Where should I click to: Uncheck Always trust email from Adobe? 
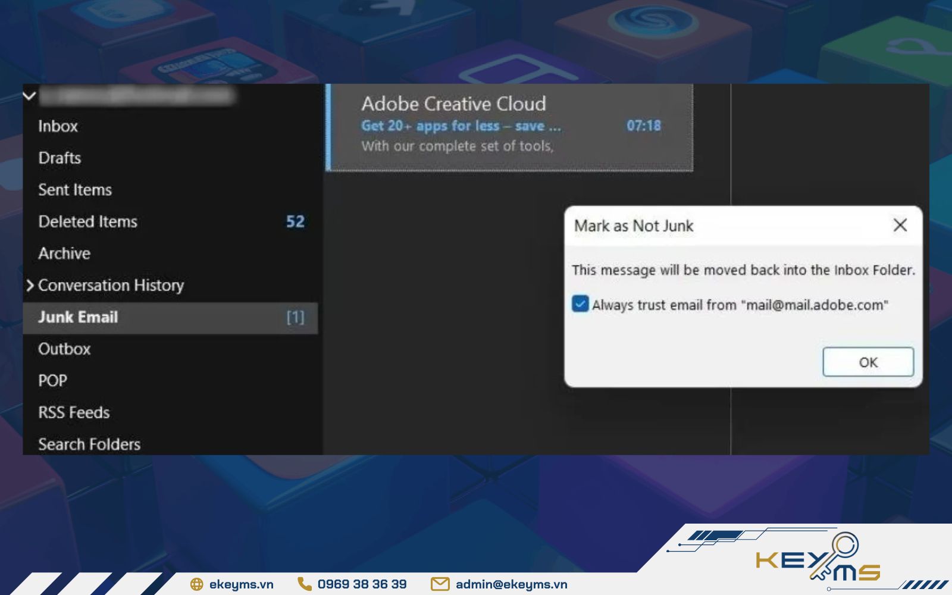(x=580, y=304)
